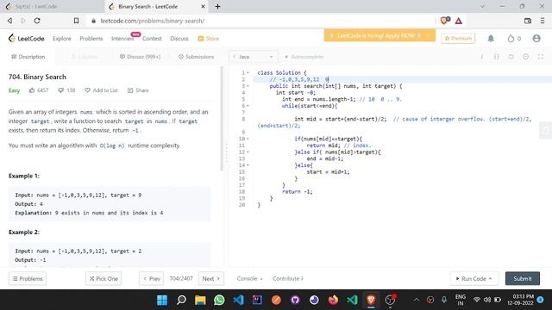Click the thumbs up like icon
The width and height of the screenshot is (552, 310).
tap(32, 90)
